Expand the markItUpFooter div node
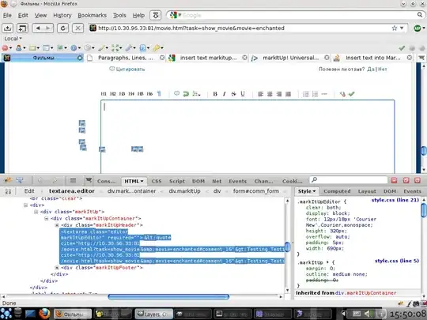 [x=57, y=268]
